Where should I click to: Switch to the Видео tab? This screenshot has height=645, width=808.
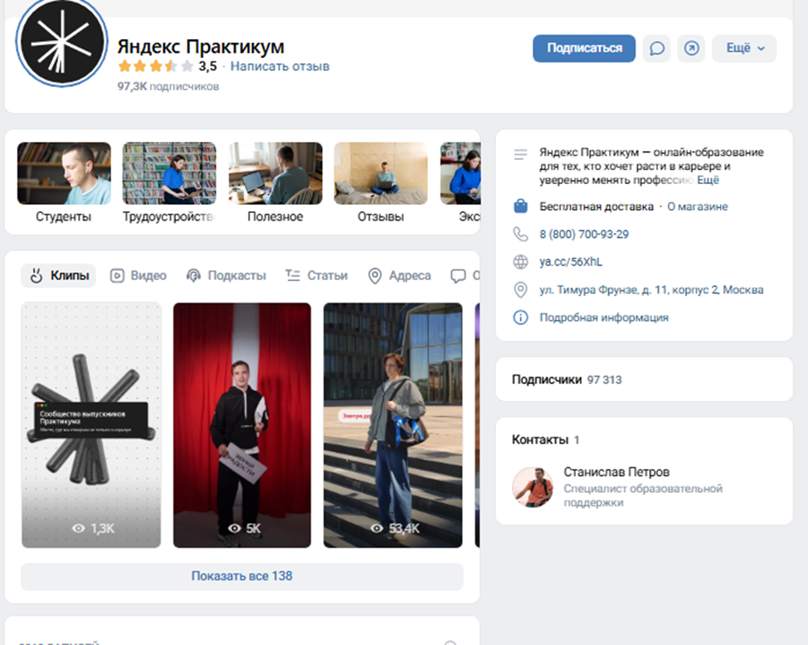(x=138, y=275)
